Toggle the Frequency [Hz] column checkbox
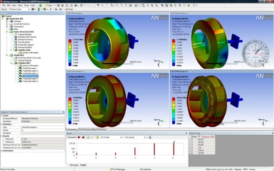This screenshot has width=274, height=171. click(x=199, y=136)
